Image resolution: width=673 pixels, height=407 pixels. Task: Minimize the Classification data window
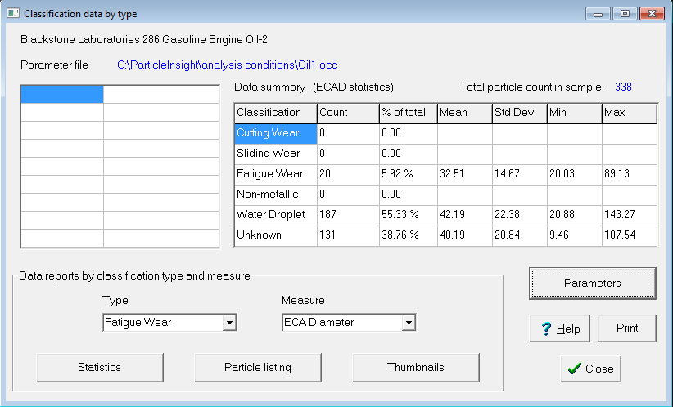[x=600, y=14]
